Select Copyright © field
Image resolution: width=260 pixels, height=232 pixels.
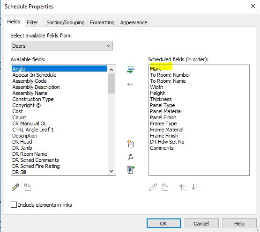pos(59,105)
